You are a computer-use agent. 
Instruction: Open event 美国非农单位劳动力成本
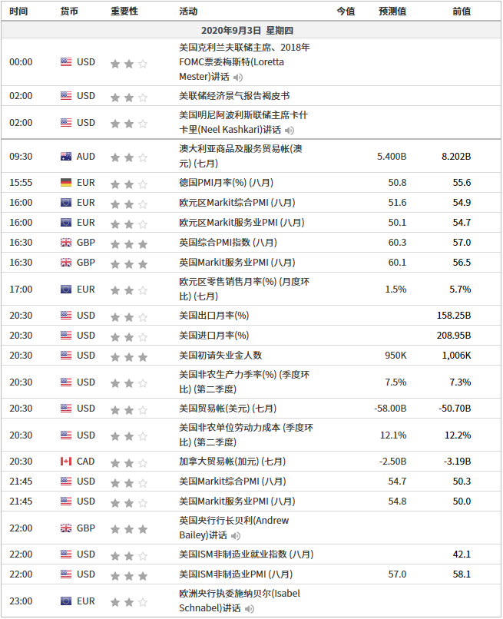point(247,435)
